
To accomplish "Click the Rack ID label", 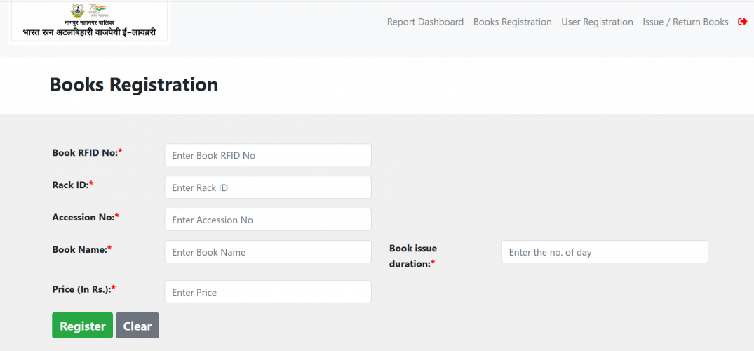I will 73,185.
